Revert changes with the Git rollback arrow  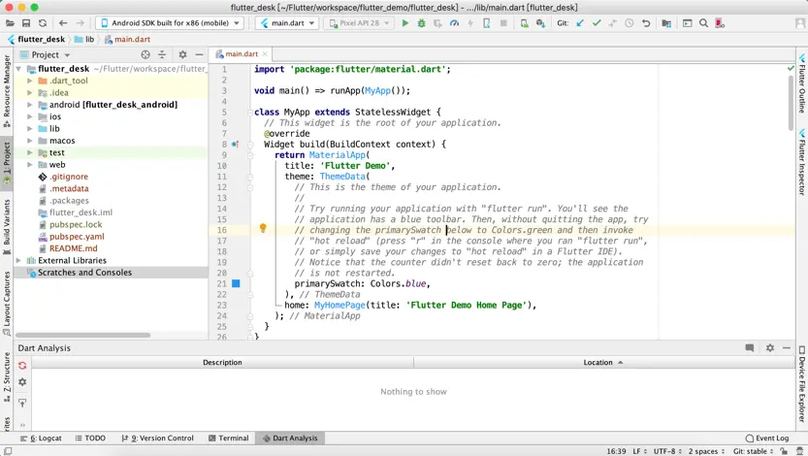tap(646, 23)
